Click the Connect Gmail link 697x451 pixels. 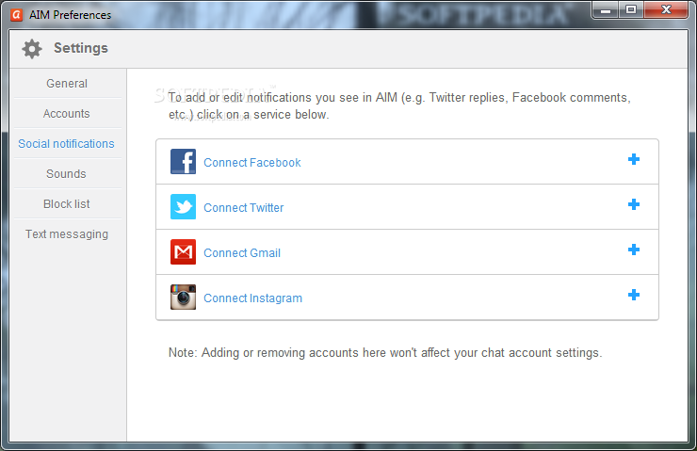(x=242, y=253)
